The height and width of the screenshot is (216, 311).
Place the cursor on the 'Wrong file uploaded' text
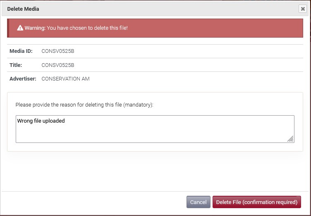click(x=41, y=121)
